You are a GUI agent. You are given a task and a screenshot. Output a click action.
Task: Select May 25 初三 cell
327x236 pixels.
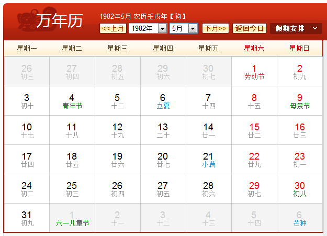click(x=72, y=188)
